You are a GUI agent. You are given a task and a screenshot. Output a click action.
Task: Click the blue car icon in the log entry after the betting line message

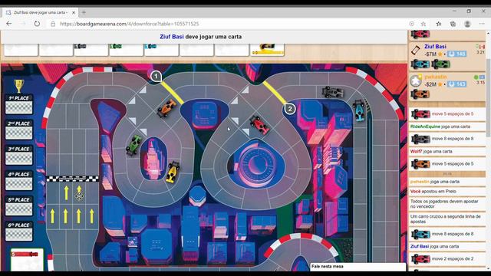coord(420,234)
